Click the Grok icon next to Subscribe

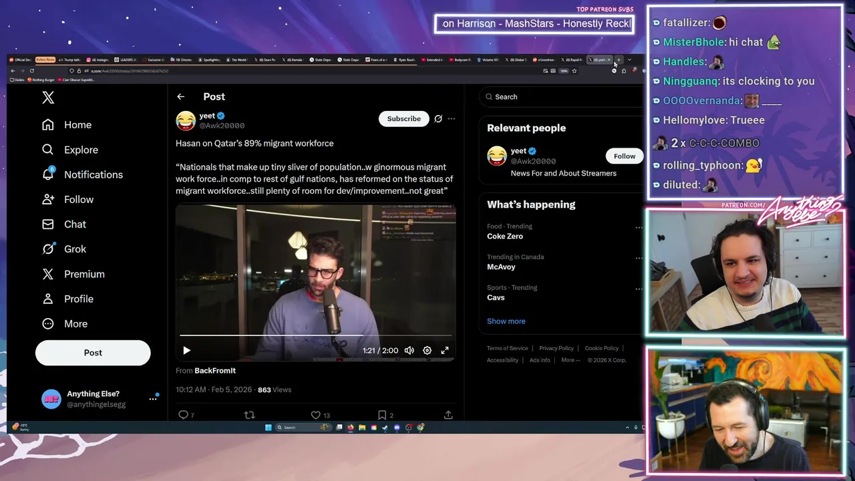coord(438,119)
